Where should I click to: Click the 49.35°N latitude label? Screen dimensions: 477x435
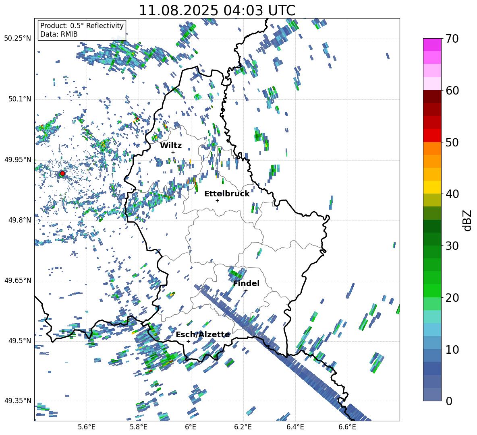click(18, 401)
